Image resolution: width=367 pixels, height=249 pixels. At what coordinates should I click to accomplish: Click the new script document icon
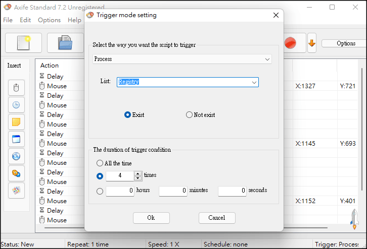(23, 43)
